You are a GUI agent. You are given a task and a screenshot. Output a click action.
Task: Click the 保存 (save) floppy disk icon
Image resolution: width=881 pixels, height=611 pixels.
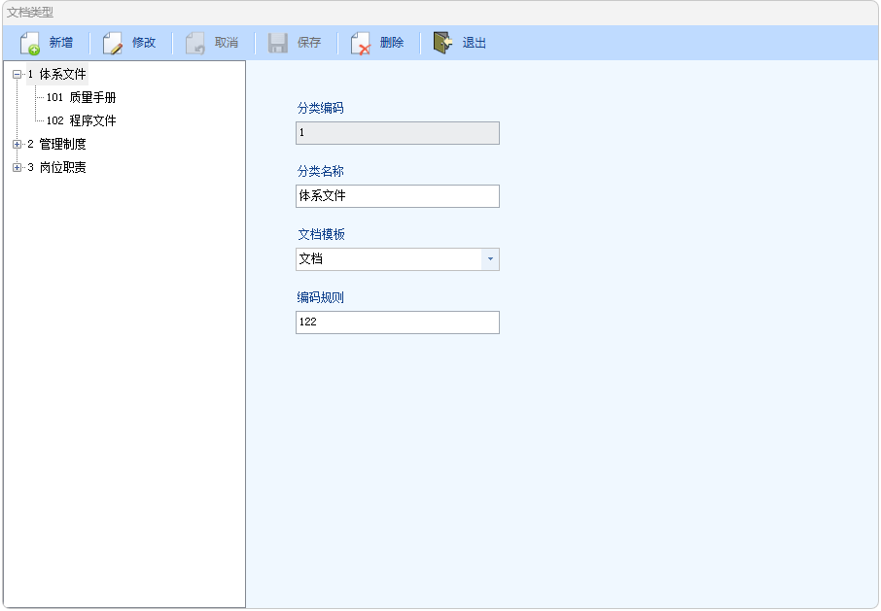[x=277, y=43]
